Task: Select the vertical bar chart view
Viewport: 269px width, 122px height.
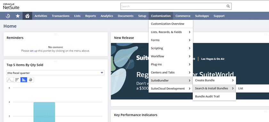Action: pos(24,80)
